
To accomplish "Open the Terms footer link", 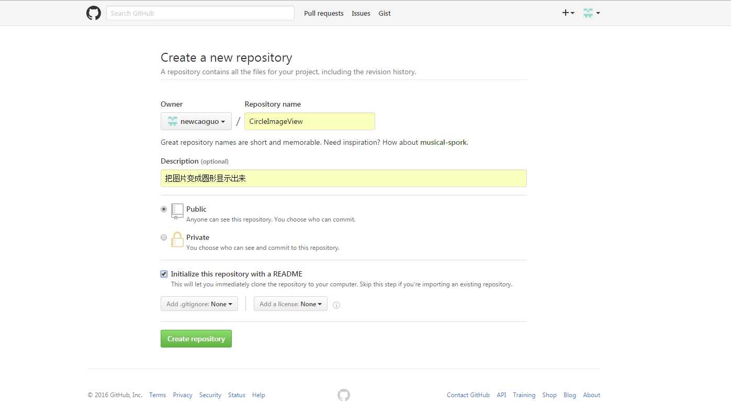I will [158, 395].
